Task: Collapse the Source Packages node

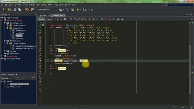Action: coord(5,23)
